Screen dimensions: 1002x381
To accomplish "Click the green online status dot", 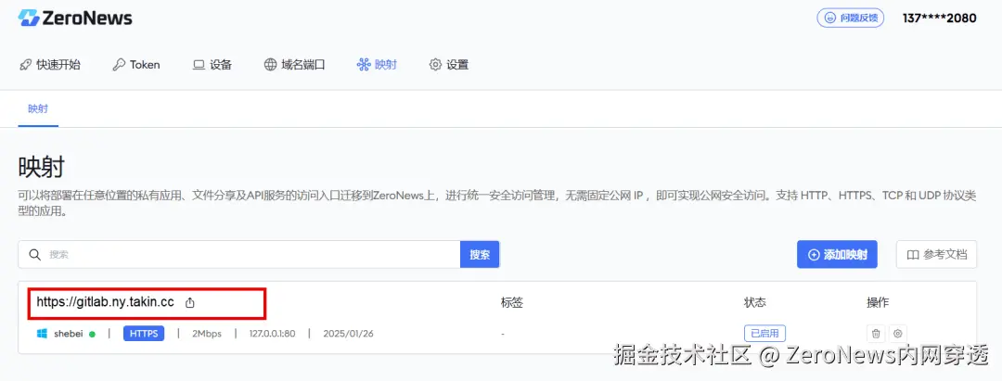I will [92, 334].
